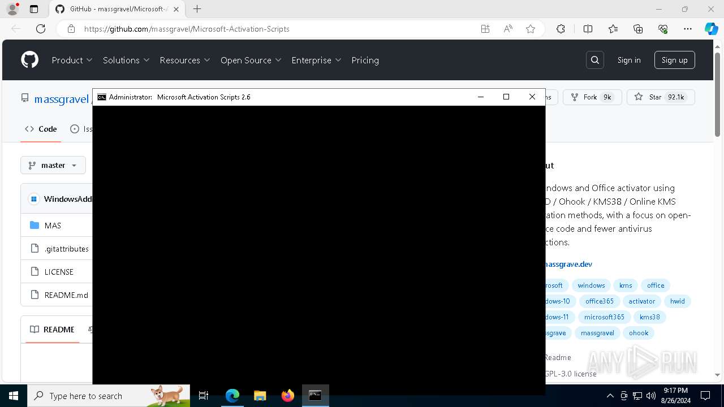This screenshot has width=724, height=407.
Task: Open the app available in-store icon
Action: [485, 29]
